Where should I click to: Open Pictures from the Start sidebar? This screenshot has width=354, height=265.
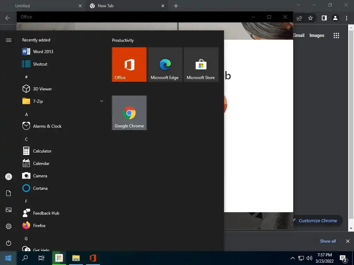click(9, 210)
